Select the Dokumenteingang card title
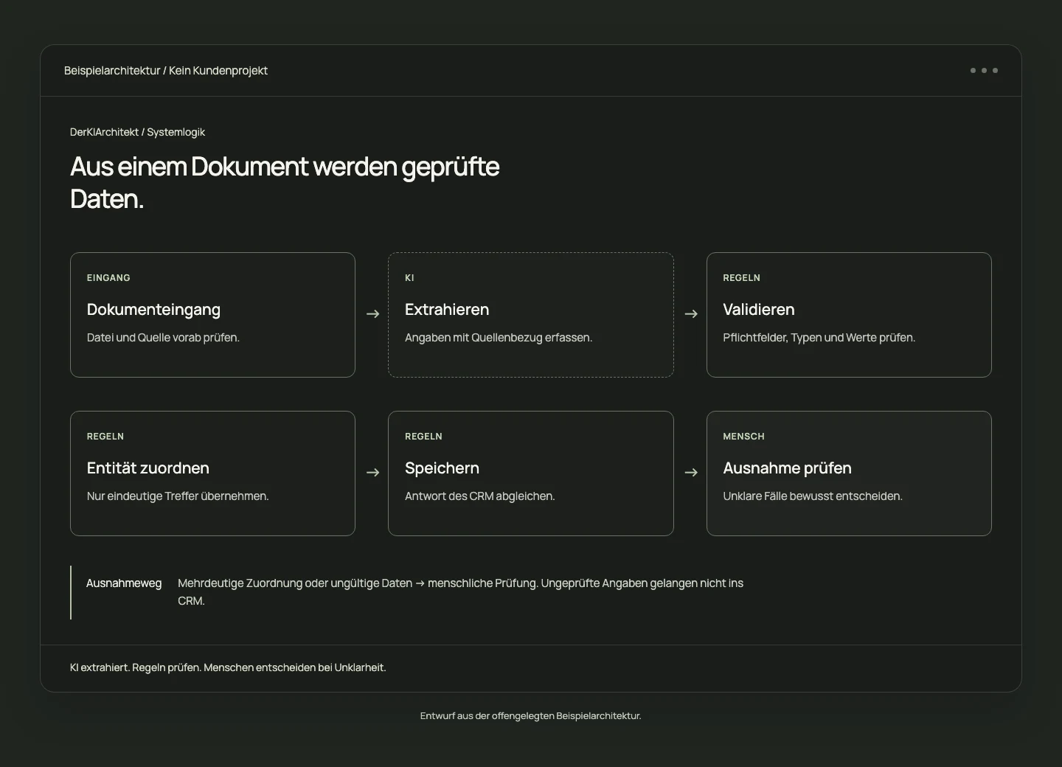Image resolution: width=1062 pixels, height=767 pixels. (153, 310)
